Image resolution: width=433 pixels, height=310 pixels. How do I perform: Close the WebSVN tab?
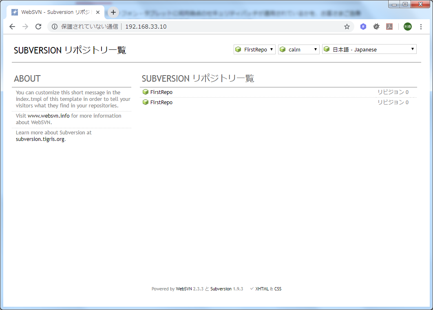coord(98,12)
